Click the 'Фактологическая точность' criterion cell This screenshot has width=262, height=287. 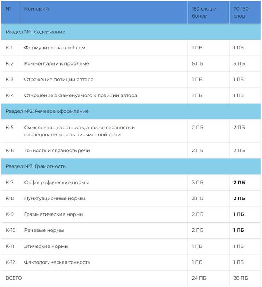57,262
